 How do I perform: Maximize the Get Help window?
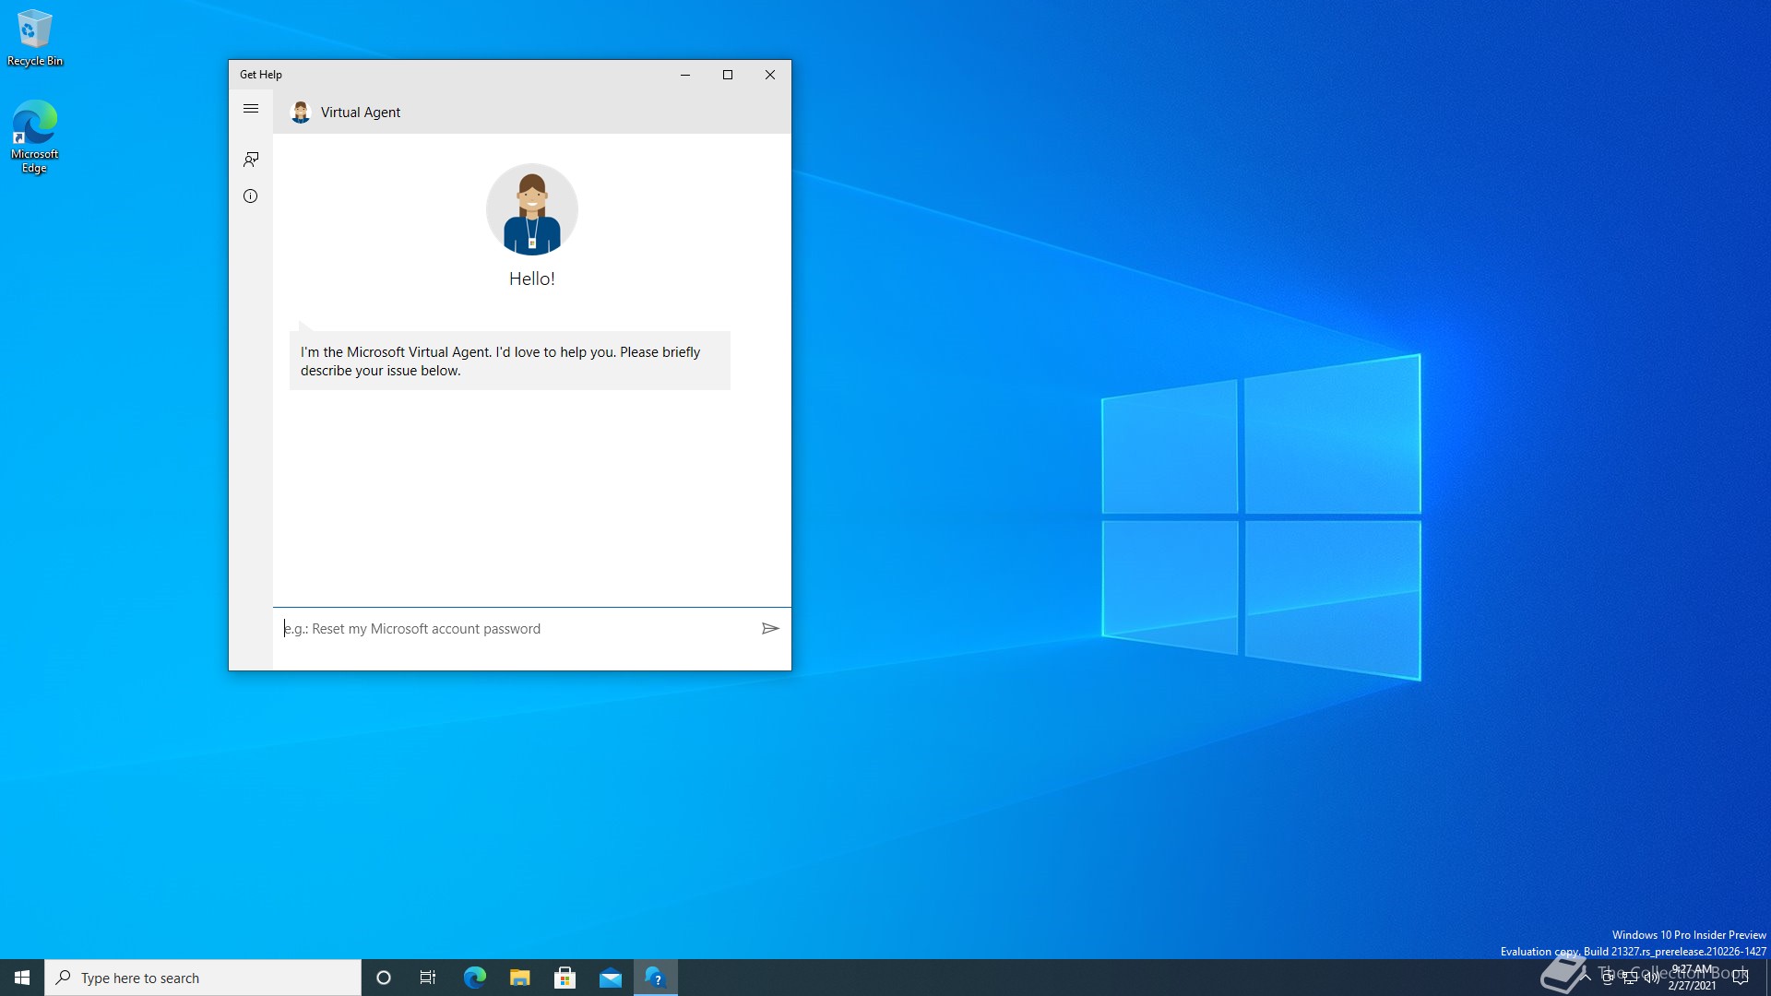pos(728,75)
